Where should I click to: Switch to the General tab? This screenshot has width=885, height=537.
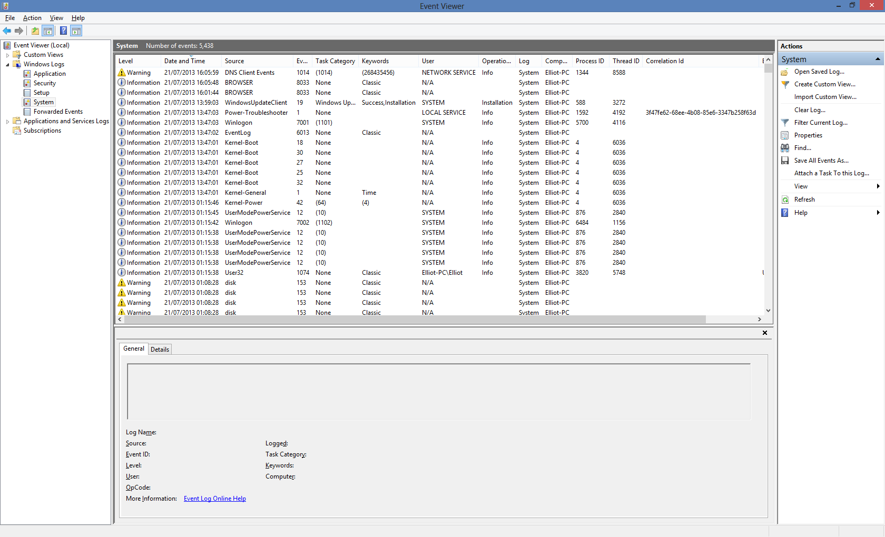coord(134,349)
